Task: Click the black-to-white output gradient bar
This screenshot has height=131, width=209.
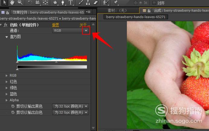Action: click(x=52, y=67)
